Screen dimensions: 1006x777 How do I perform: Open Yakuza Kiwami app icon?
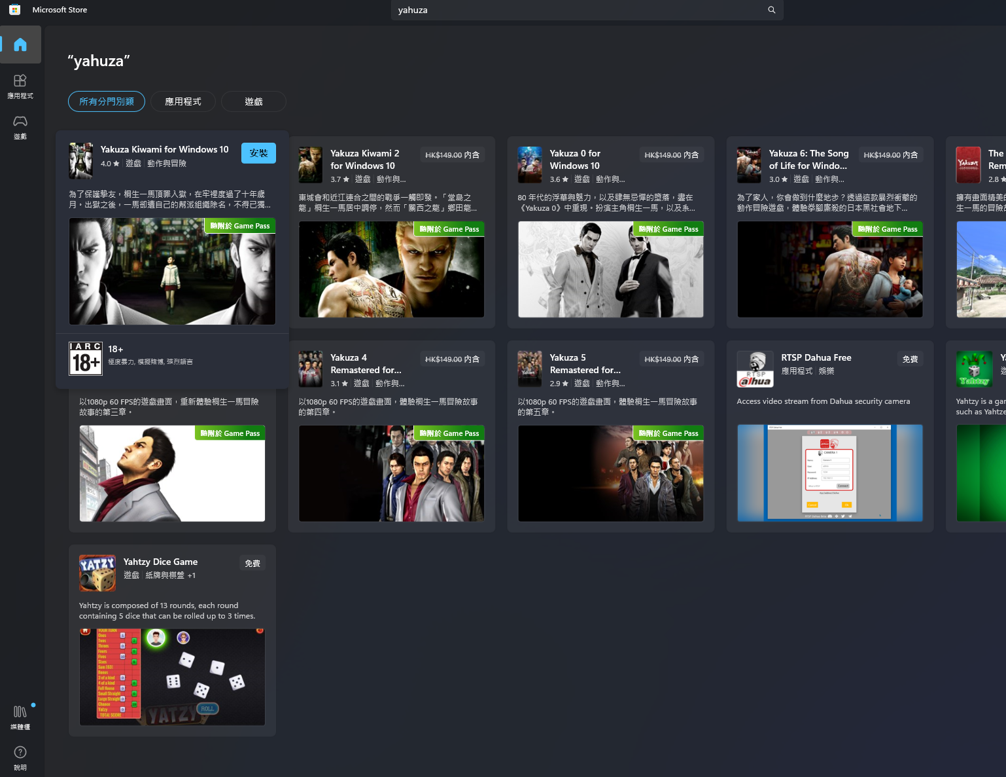81,160
